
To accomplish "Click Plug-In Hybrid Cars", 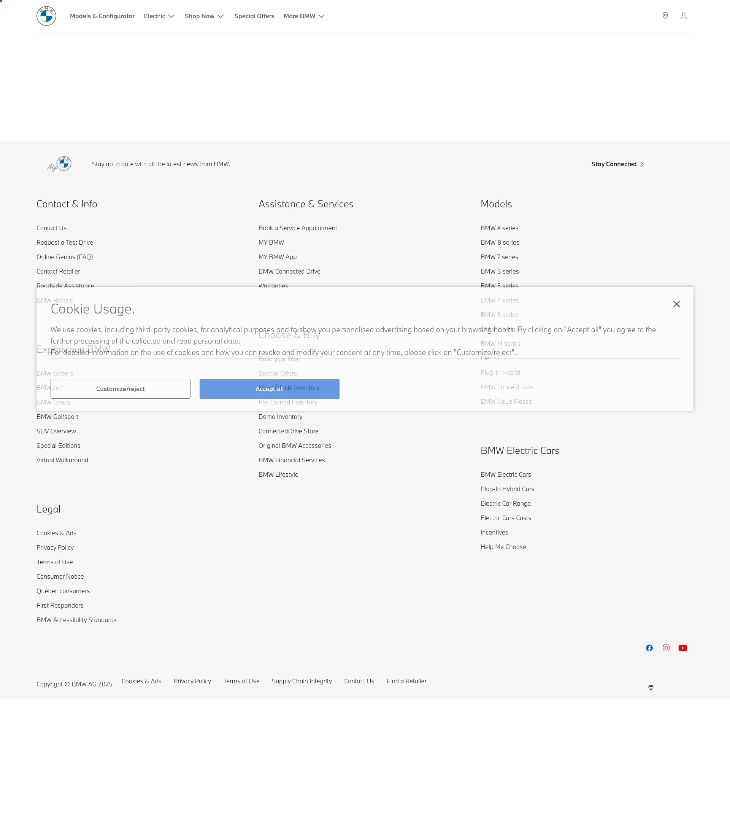I will pos(507,489).
